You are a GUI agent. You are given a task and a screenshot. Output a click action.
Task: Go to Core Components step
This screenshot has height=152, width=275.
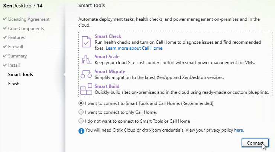[x=26, y=28]
